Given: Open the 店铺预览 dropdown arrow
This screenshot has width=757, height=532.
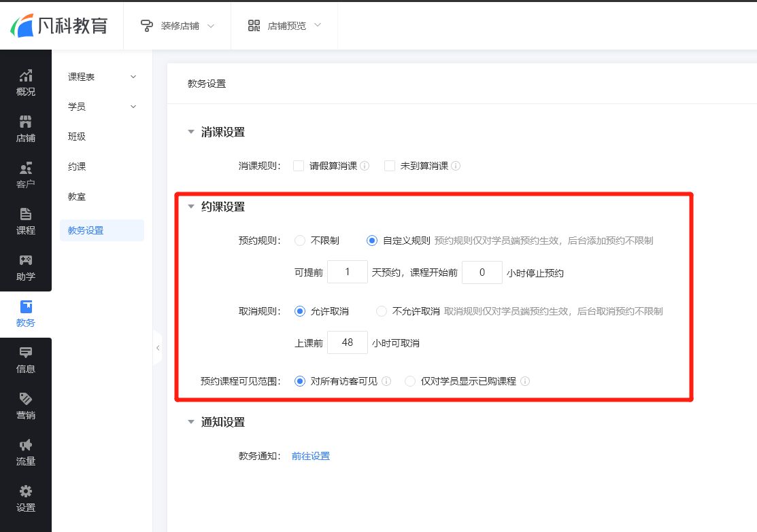Looking at the screenshot, I should (317, 25).
